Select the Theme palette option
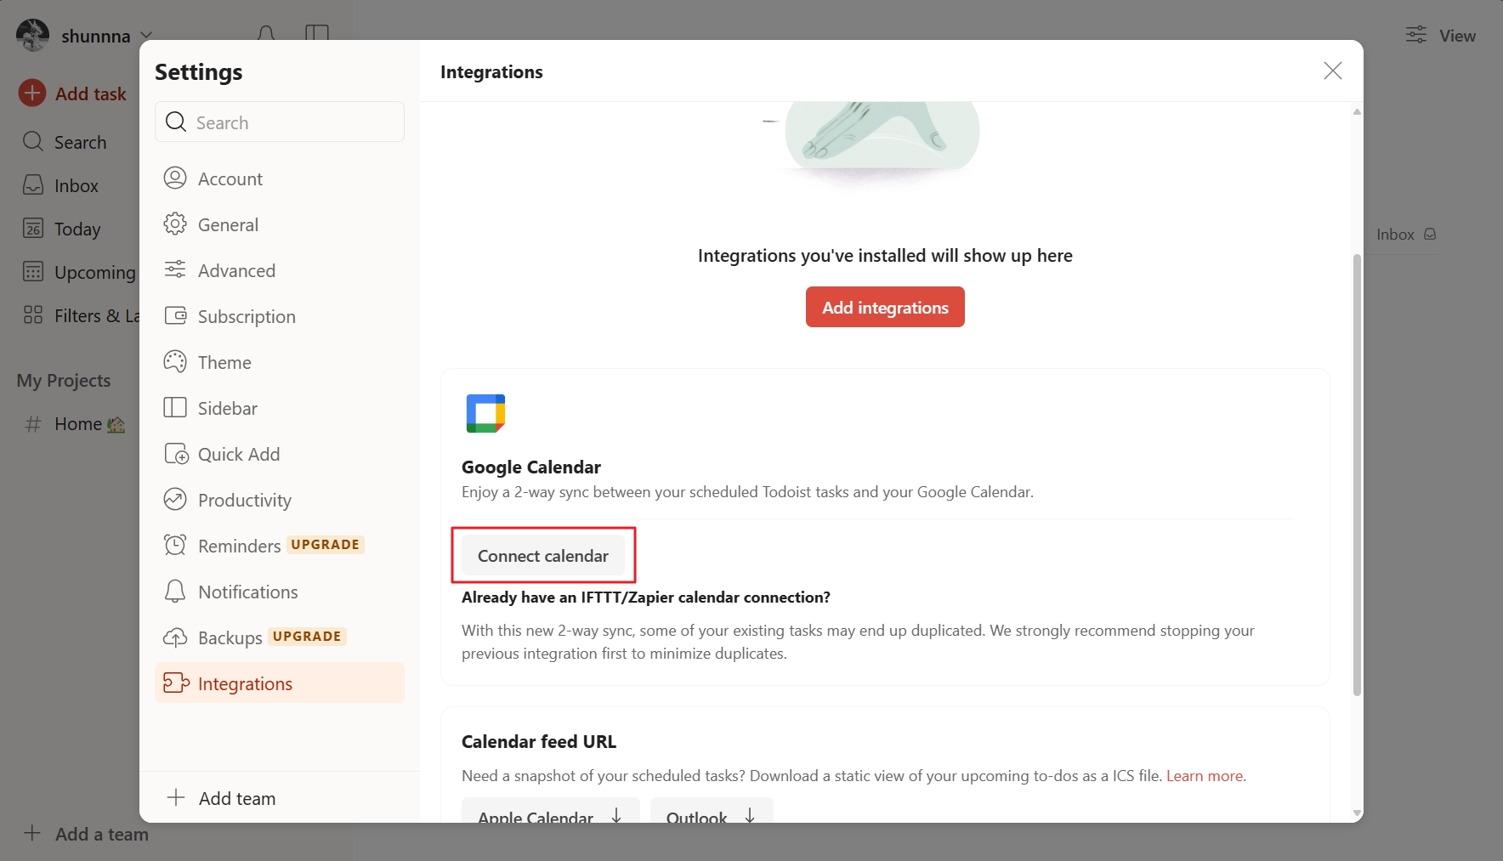 pyautogui.click(x=279, y=362)
